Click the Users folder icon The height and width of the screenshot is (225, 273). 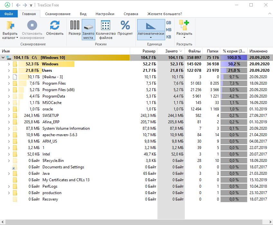point(15,70)
